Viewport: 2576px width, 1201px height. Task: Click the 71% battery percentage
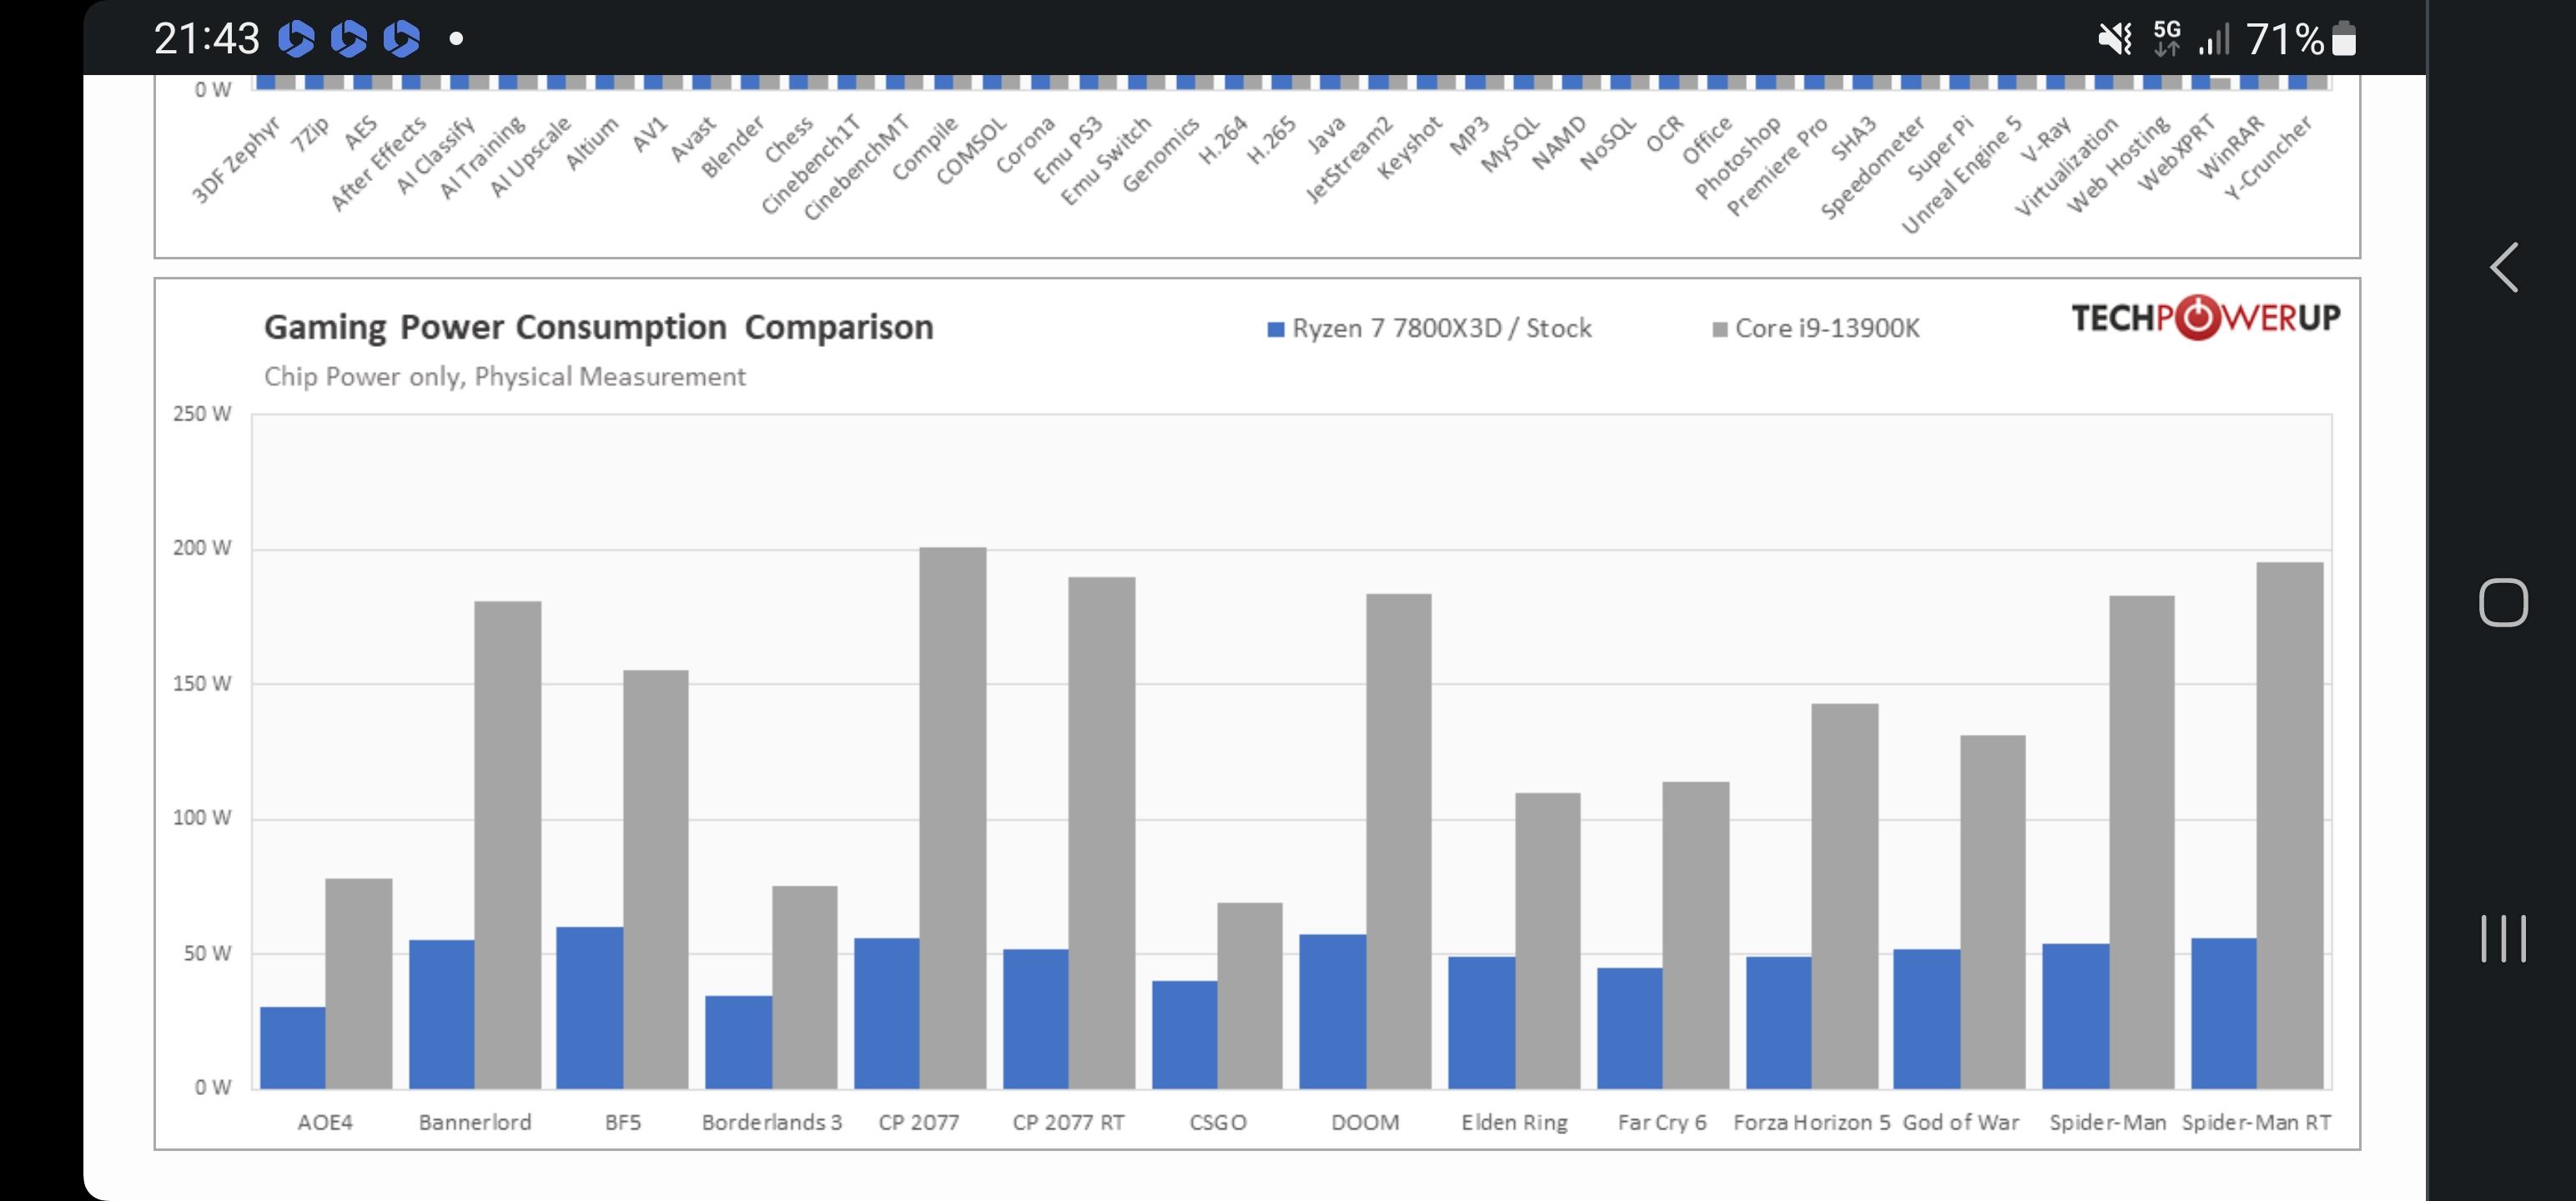pos(2285,39)
